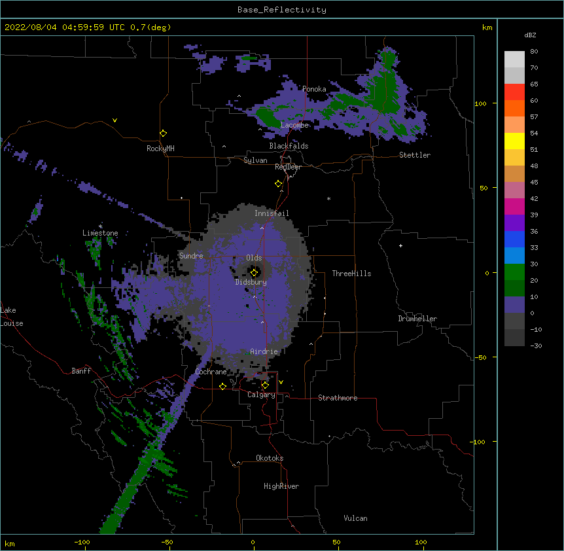This screenshot has height=551, width=564.
Task: Click the Banff label
Action: pos(81,371)
